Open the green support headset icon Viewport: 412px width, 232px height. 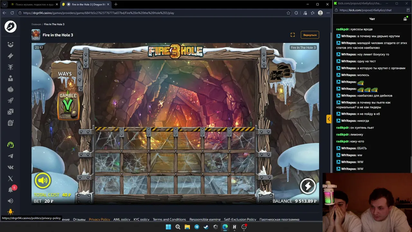pos(10,145)
